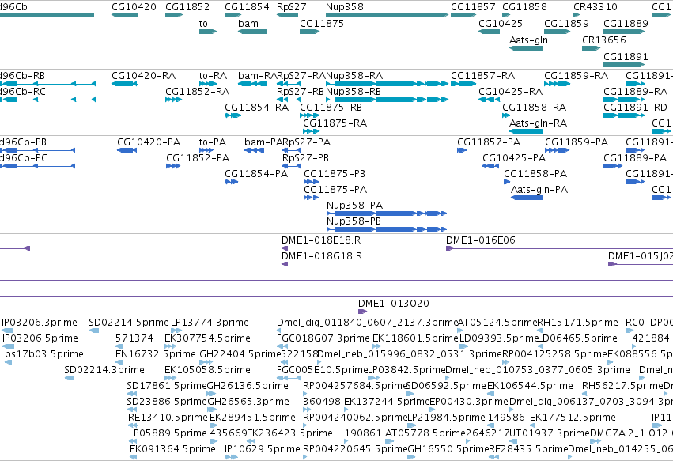
Task: Select the CG11852 gene arrow
Action: [174, 15]
